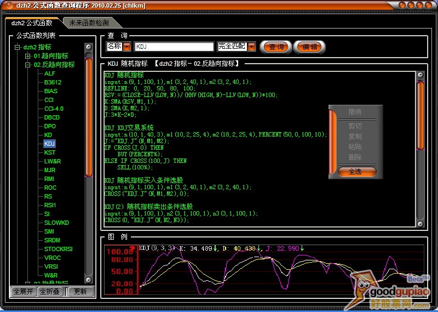
Task: Click the 更新 update button
Action: pos(80,292)
